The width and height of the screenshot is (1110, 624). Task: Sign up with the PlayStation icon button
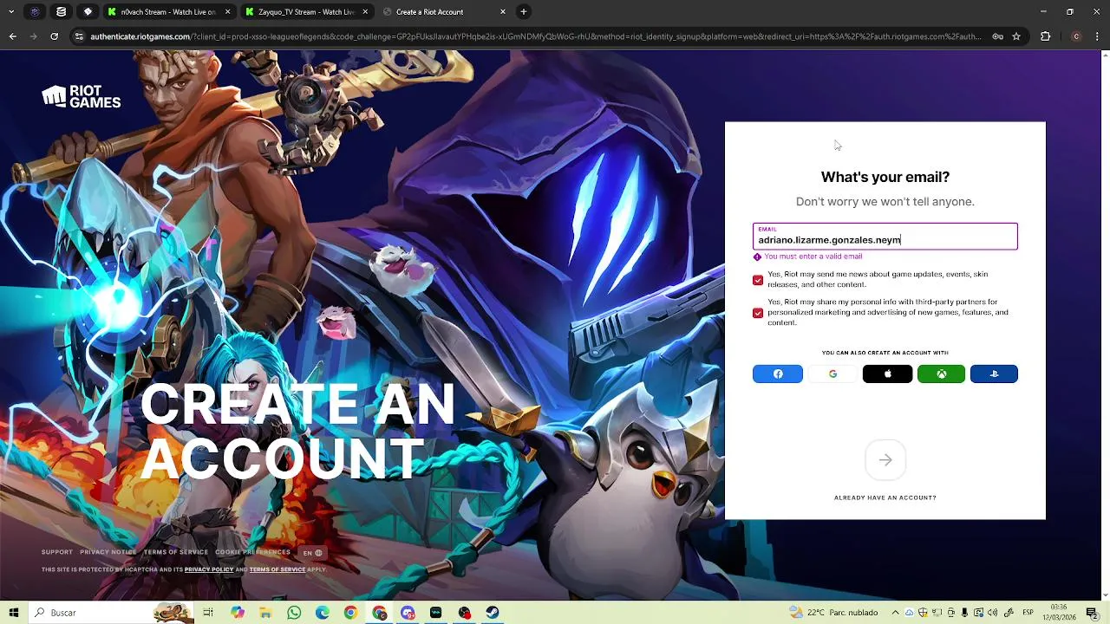tap(994, 374)
